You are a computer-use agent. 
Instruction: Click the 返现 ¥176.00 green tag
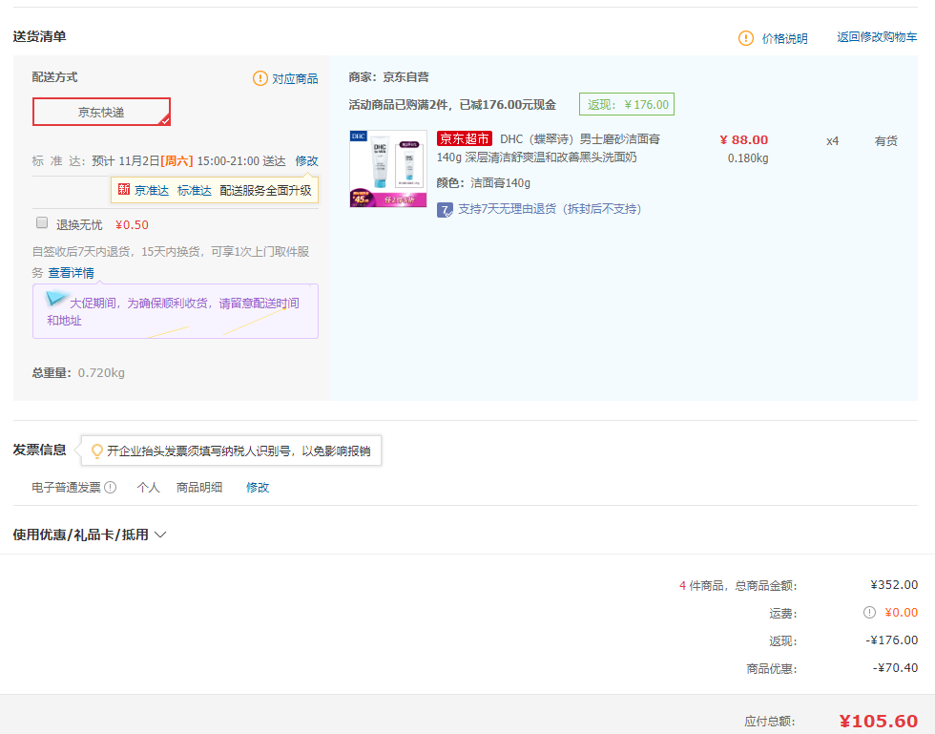(x=627, y=104)
